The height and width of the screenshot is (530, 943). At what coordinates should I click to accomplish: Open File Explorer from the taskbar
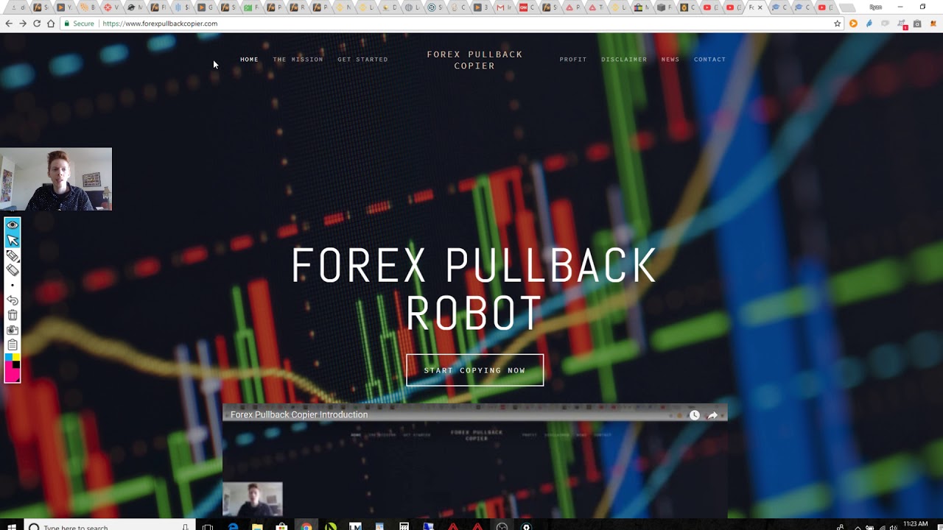coord(257,526)
